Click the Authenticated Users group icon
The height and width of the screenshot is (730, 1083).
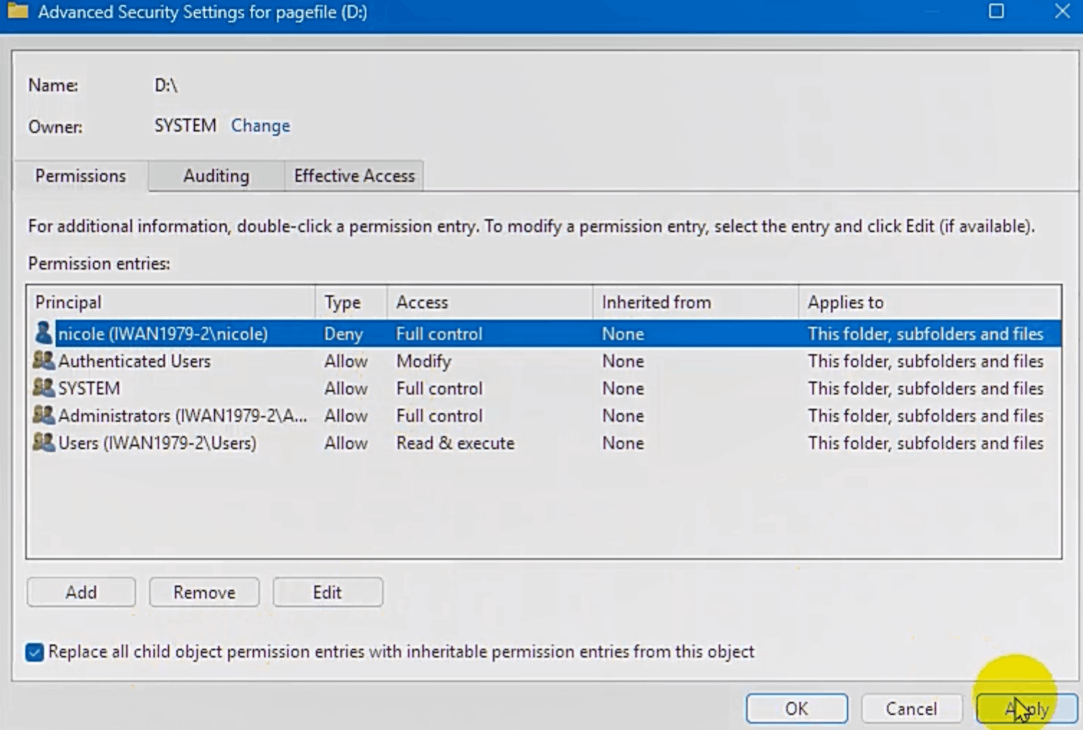(x=43, y=361)
